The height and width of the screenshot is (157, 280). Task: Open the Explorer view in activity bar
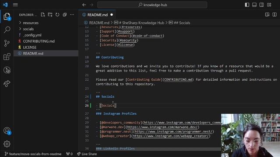tap(7, 17)
